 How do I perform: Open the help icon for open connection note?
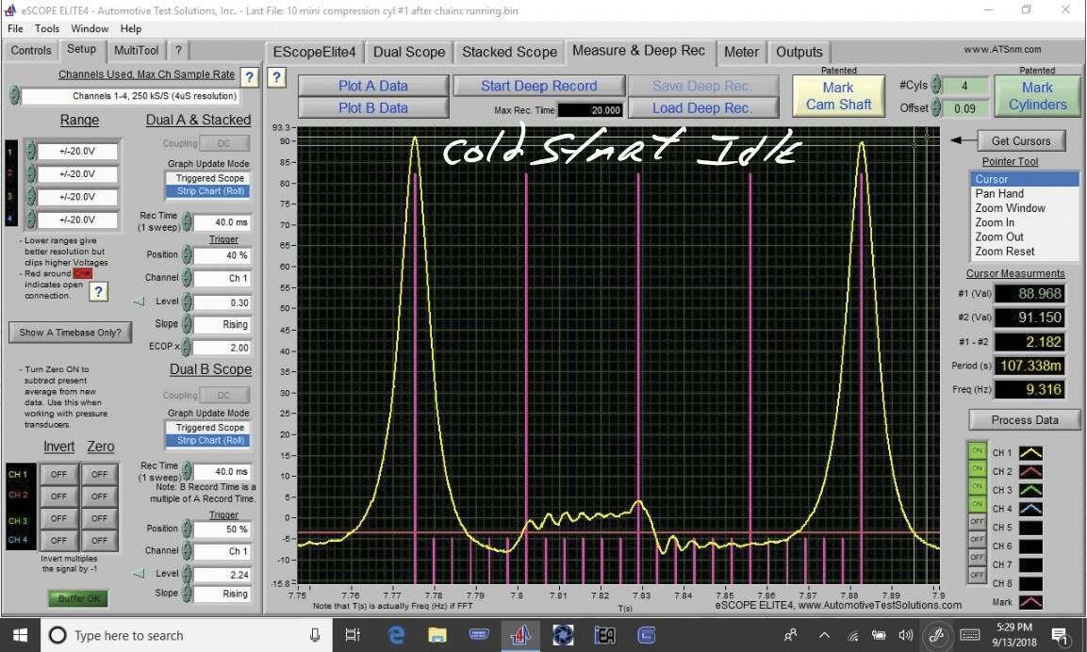(x=98, y=292)
